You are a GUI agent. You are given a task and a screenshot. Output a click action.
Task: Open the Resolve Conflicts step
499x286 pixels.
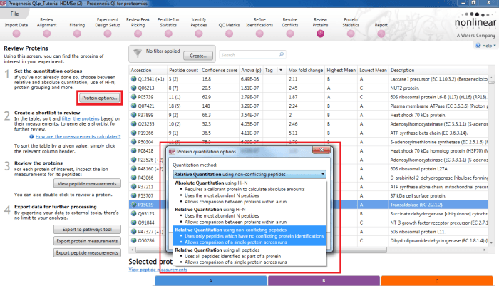coord(290,34)
